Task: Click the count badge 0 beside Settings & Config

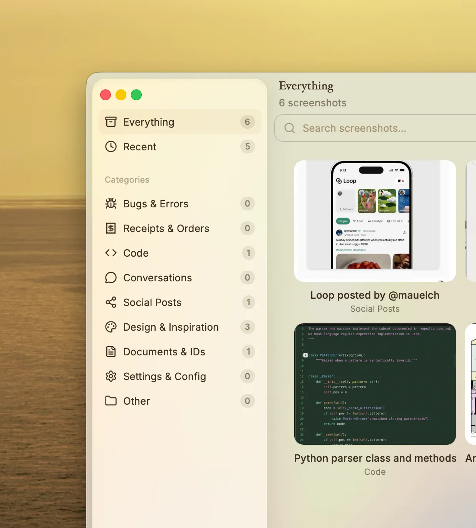Action: coord(248,376)
